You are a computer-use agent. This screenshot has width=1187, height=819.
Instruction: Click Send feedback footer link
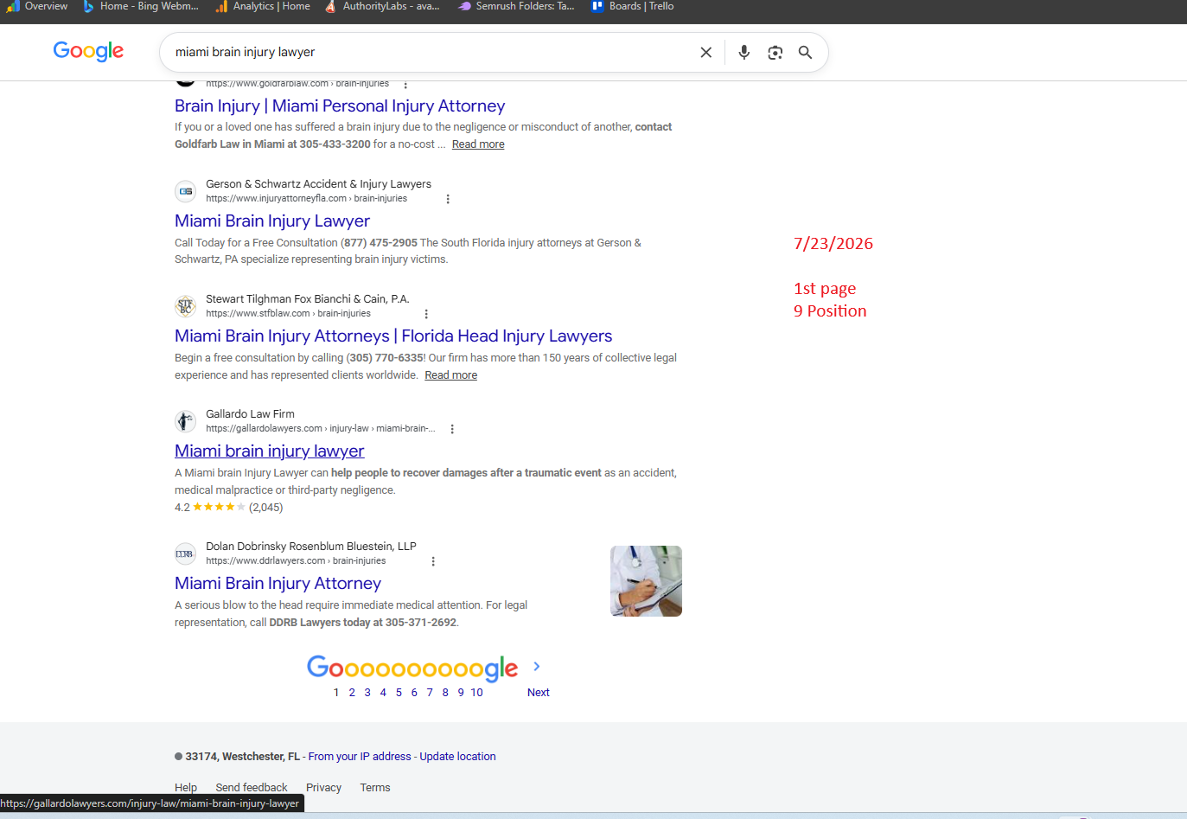coord(252,788)
